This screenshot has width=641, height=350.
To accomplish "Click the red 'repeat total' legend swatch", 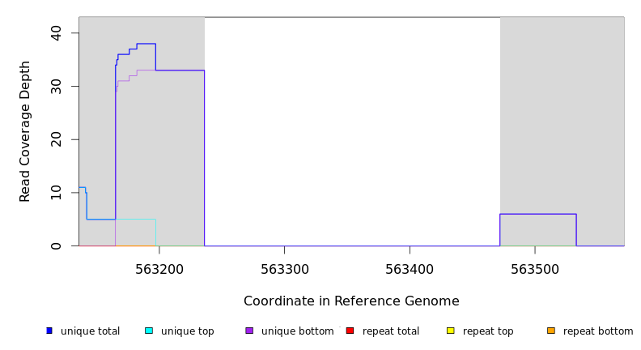I will click(350, 331).
